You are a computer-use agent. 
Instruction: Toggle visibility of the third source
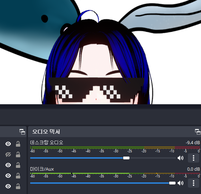8,165
